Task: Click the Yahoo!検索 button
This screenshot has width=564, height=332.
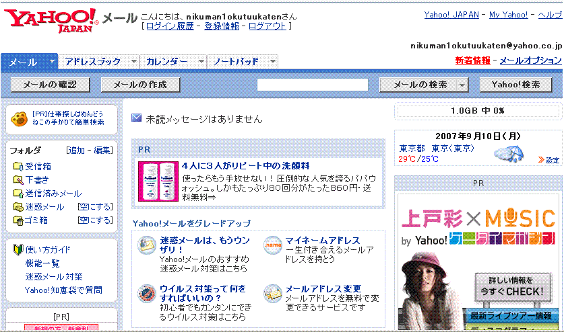Action: (x=515, y=85)
